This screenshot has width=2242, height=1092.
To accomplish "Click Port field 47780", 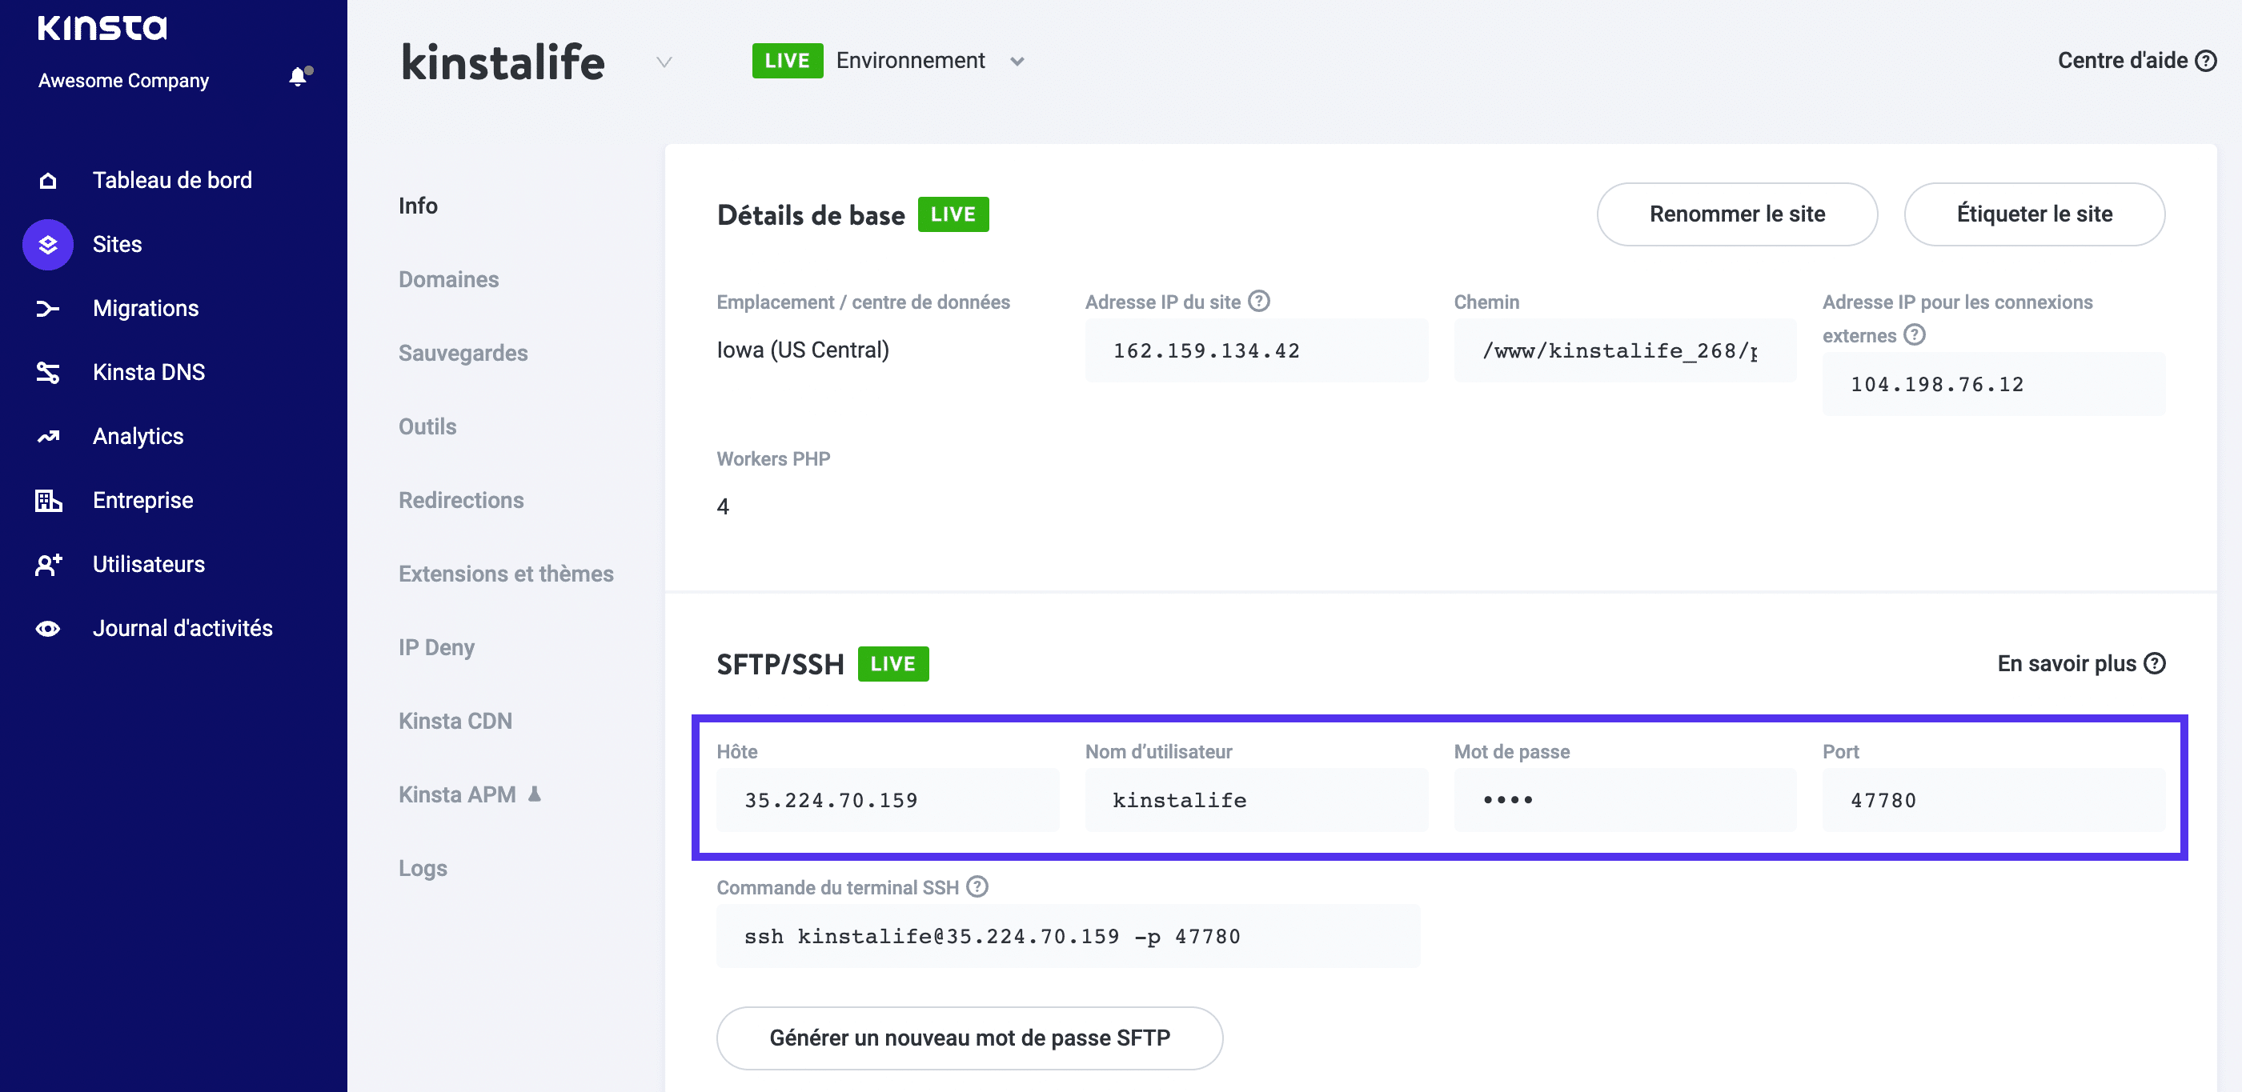I will (1993, 800).
